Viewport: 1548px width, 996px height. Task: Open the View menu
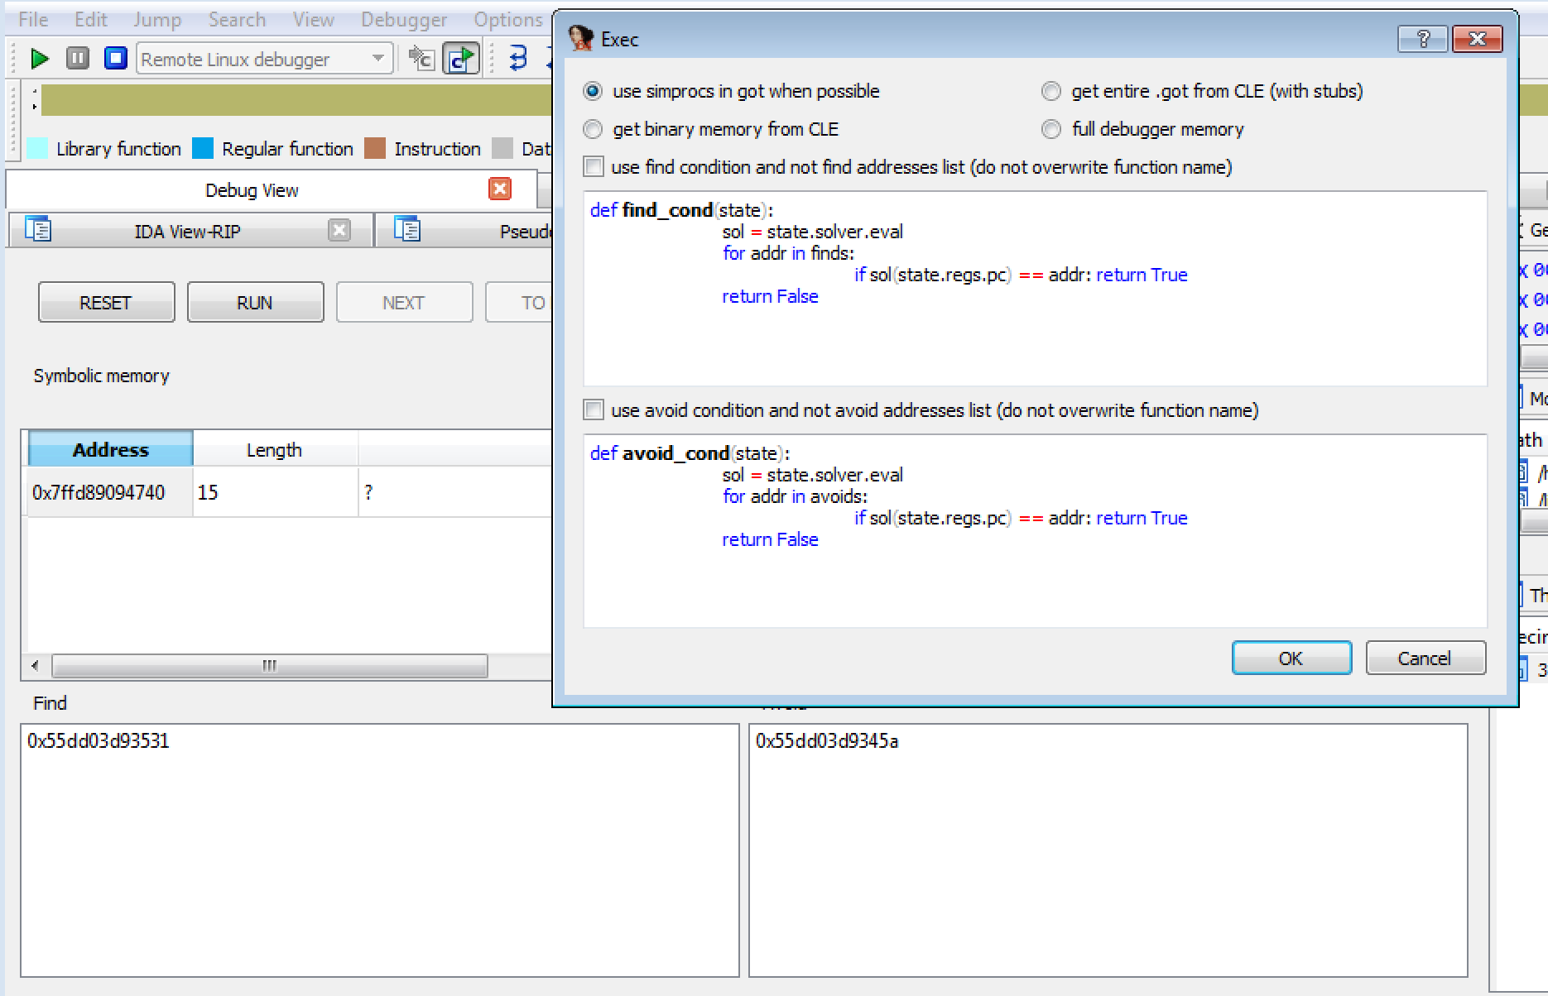pos(313,19)
